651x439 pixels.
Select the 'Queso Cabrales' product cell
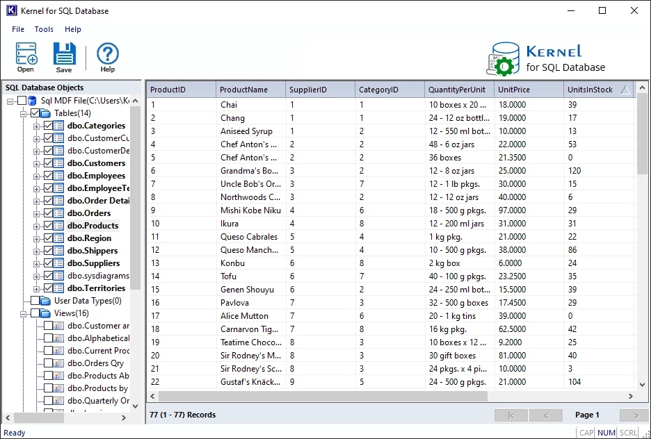point(251,237)
